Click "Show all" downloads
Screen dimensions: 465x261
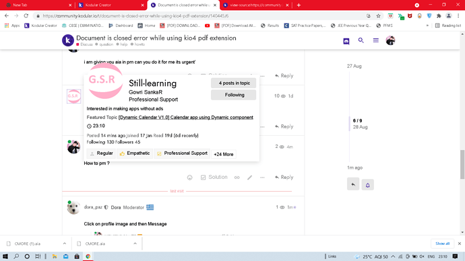tap(443, 244)
